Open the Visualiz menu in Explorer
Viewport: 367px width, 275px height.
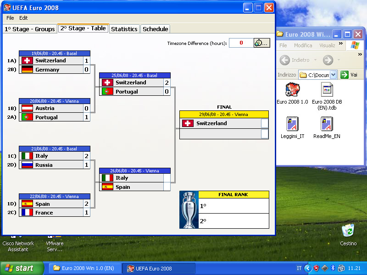click(x=327, y=45)
